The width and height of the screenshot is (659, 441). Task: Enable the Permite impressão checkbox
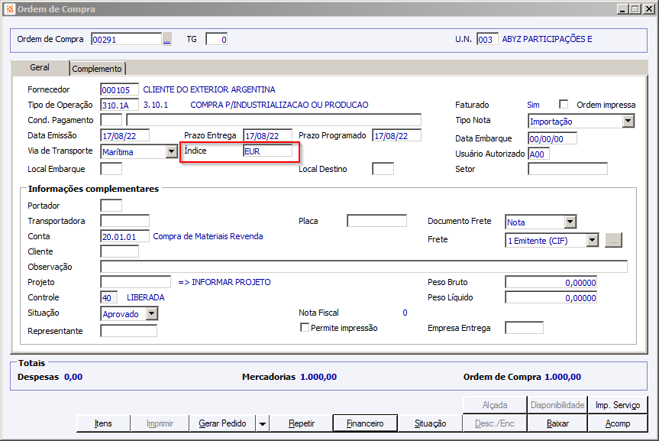click(305, 328)
